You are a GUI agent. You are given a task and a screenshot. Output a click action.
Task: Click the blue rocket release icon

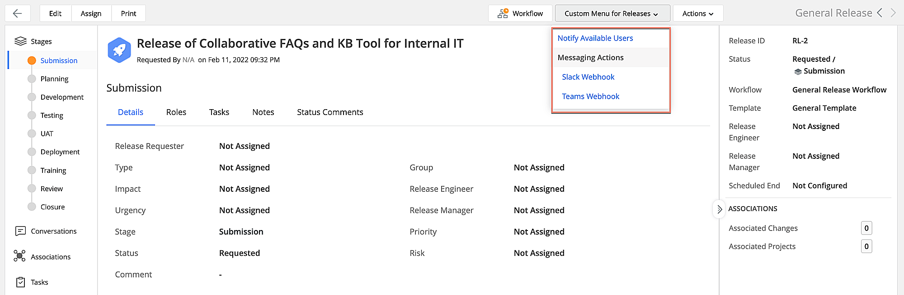119,50
